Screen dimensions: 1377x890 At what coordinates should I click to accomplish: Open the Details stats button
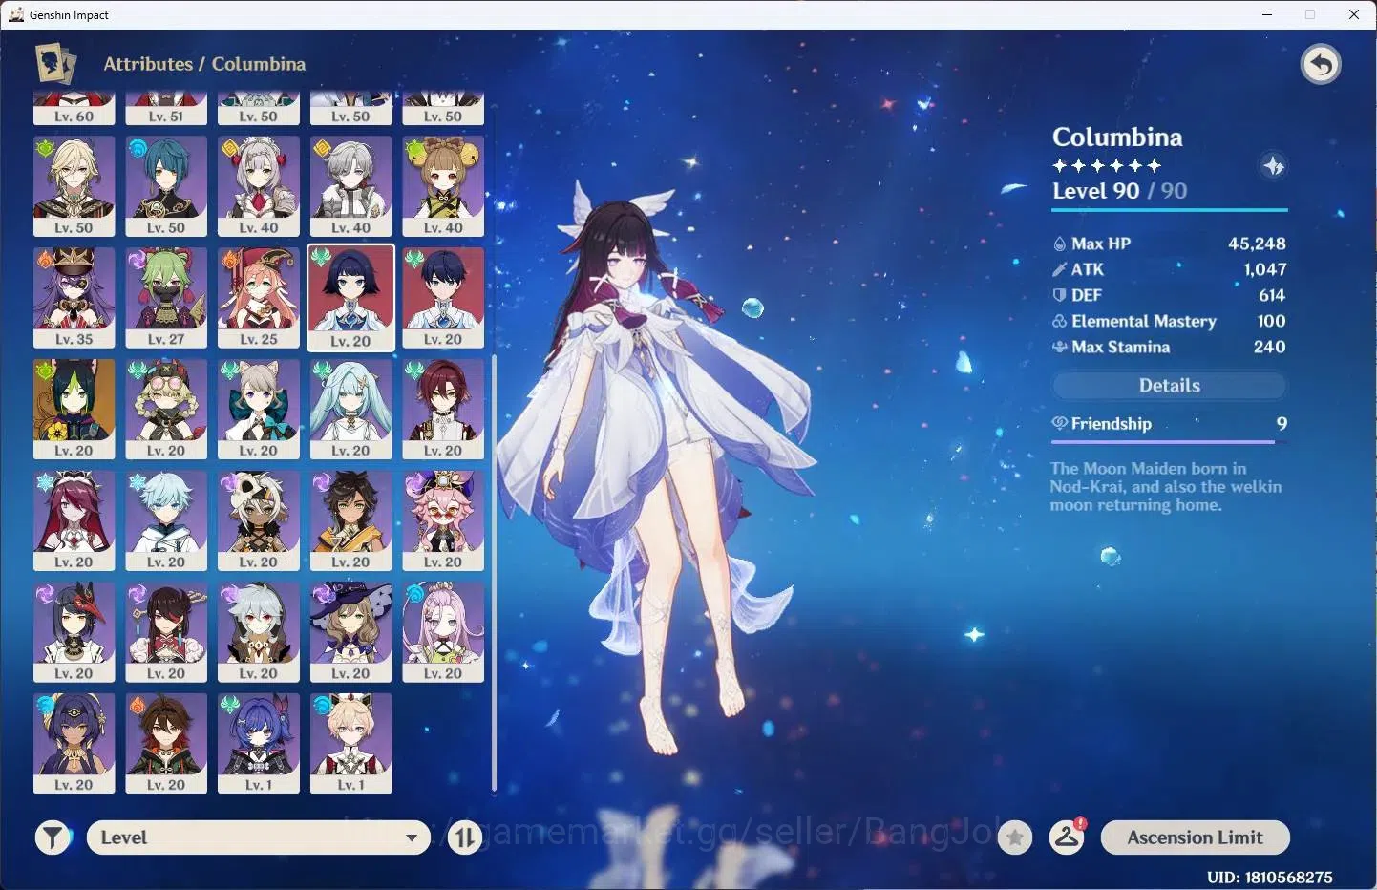click(1170, 386)
